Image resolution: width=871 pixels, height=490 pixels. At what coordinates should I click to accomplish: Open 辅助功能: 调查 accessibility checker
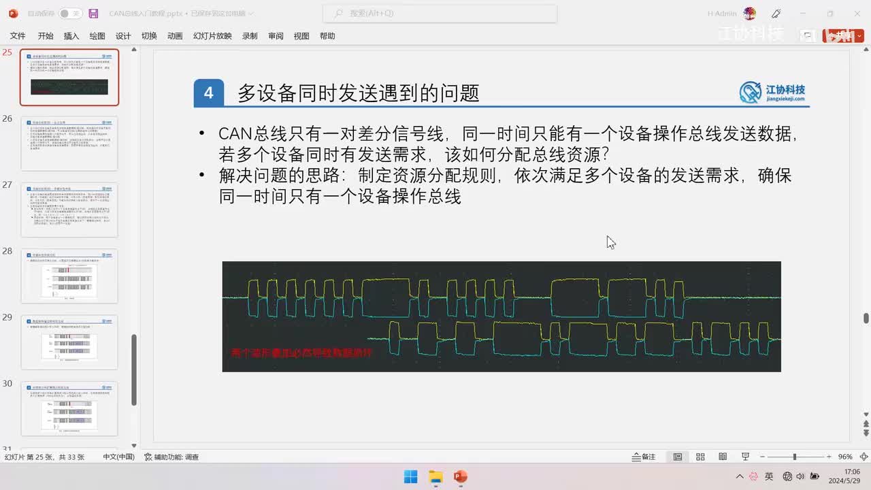point(171,457)
